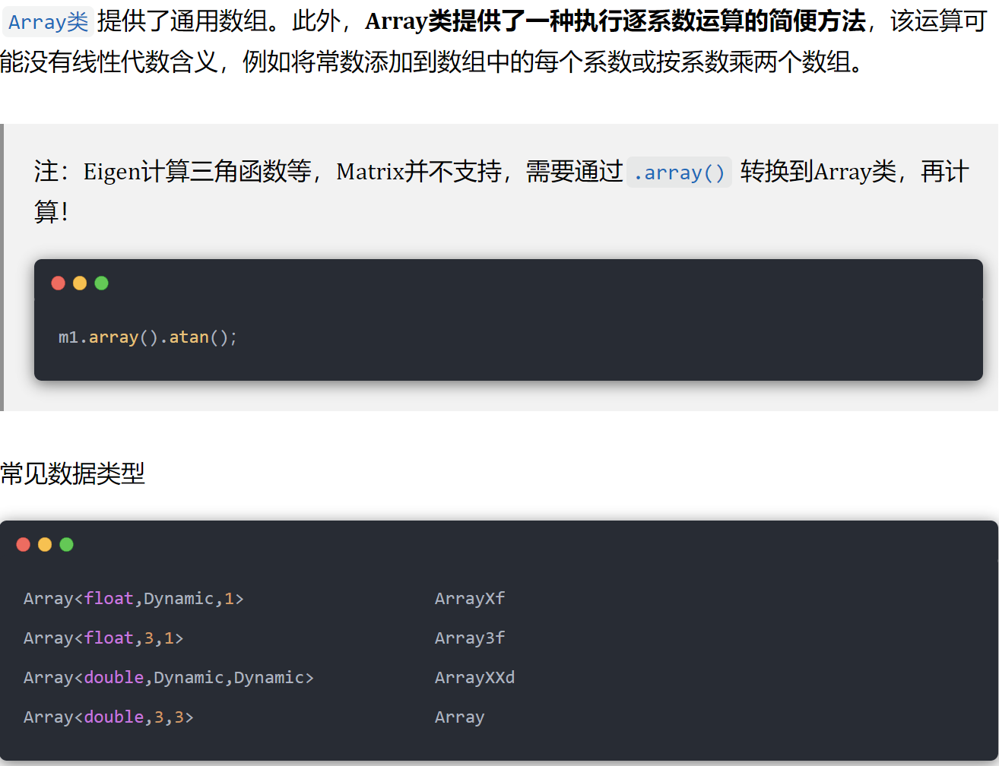
Task: Click the bold text 'Array类提供了一种执行逐系数运算的简便方法'
Action: [615, 22]
